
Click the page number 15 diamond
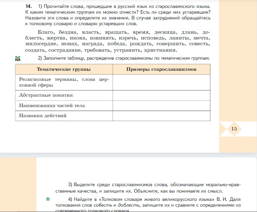tap(234, 129)
